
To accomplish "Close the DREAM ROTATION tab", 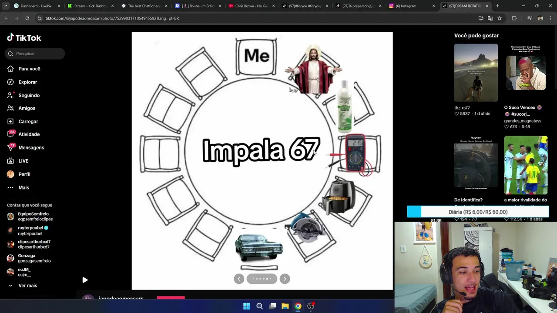I will [487, 6].
